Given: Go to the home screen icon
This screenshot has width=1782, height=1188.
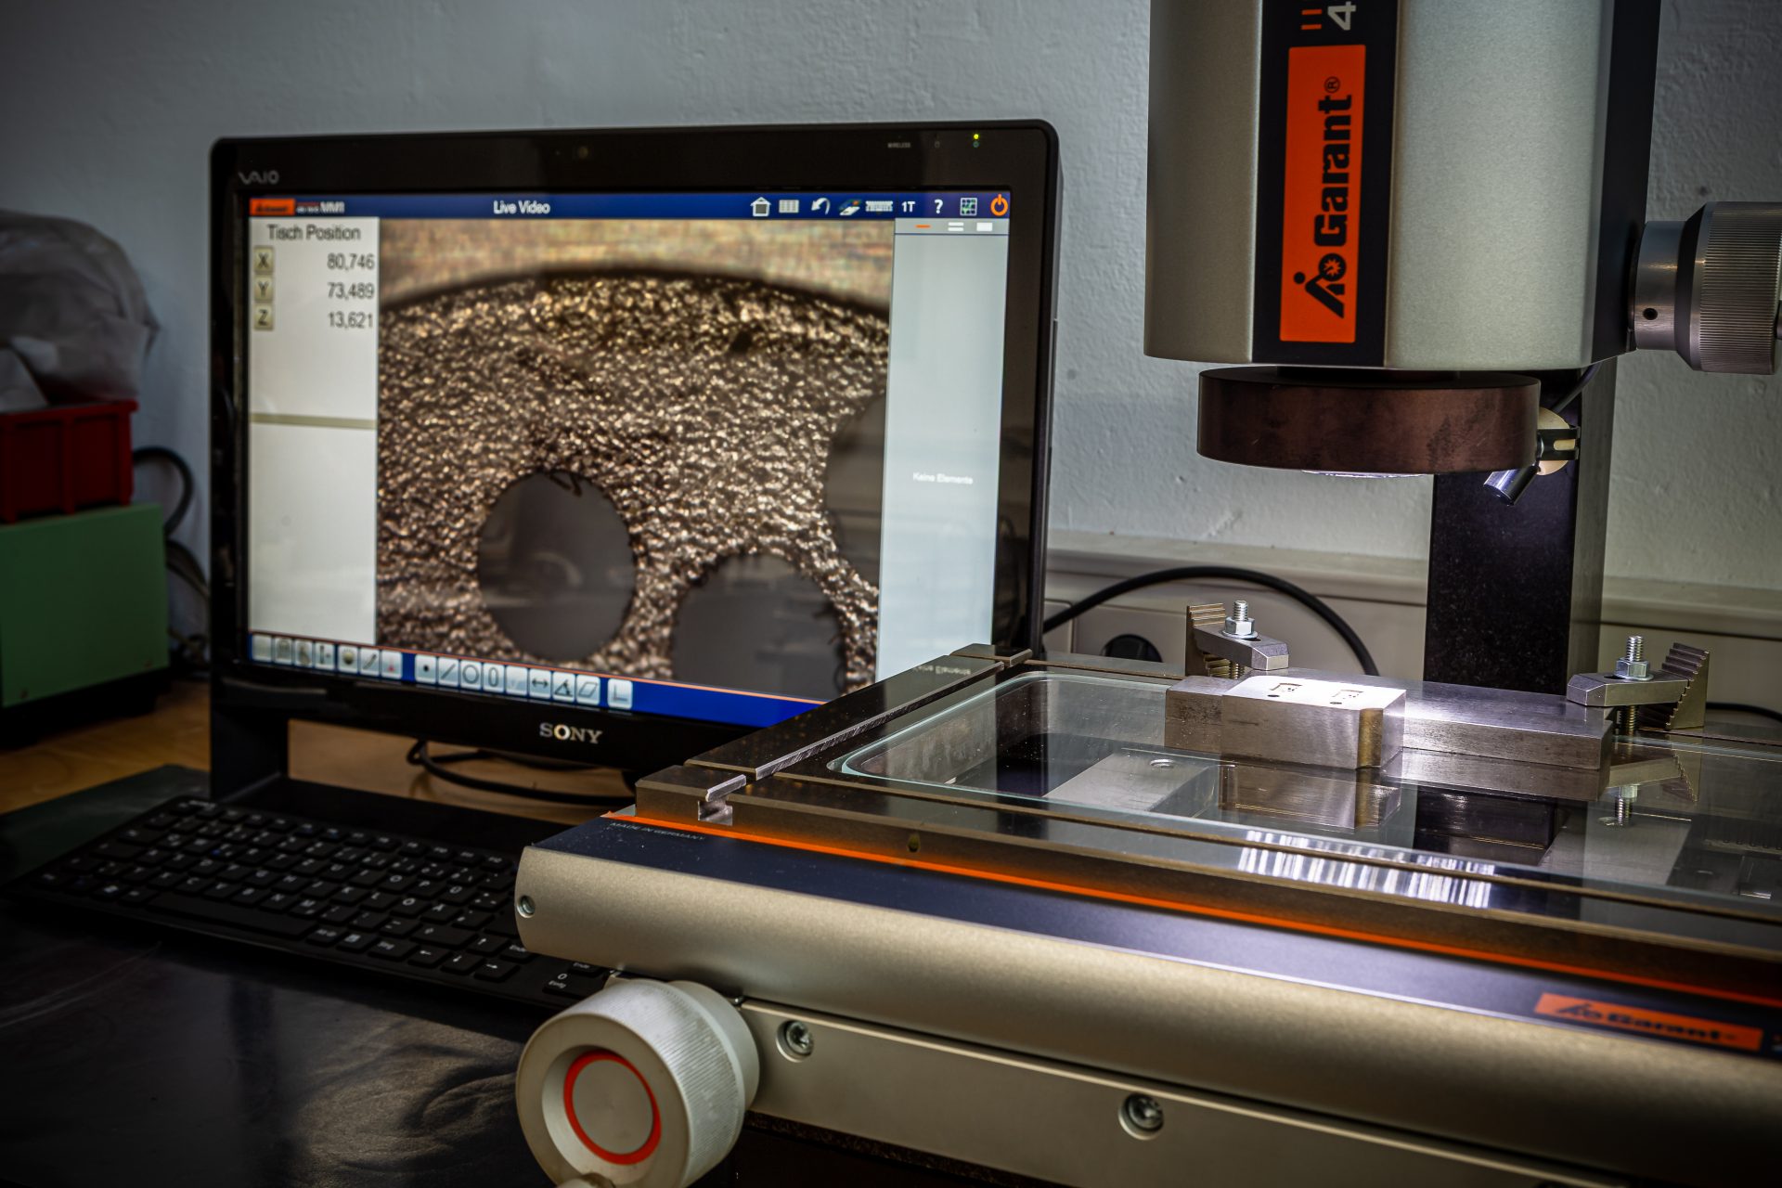Looking at the screenshot, I should 760,206.
